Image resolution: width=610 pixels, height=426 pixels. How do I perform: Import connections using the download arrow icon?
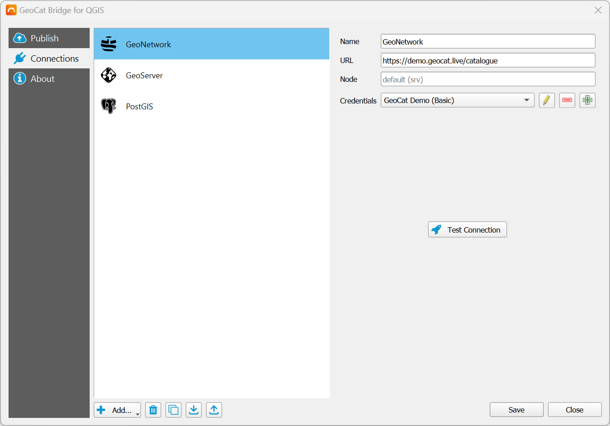pyautogui.click(x=194, y=410)
